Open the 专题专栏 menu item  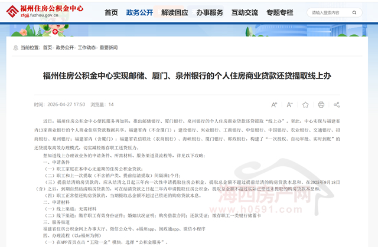pos(279,12)
